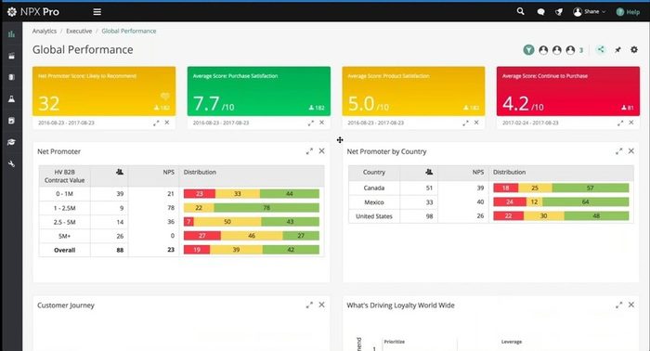Image resolution: width=650 pixels, height=351 pixels.
Task: Open the second sidebar icon below Analytics
Action: tap(11, 56)
